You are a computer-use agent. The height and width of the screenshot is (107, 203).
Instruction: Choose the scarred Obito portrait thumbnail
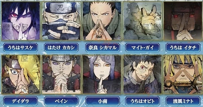(142, 74)
